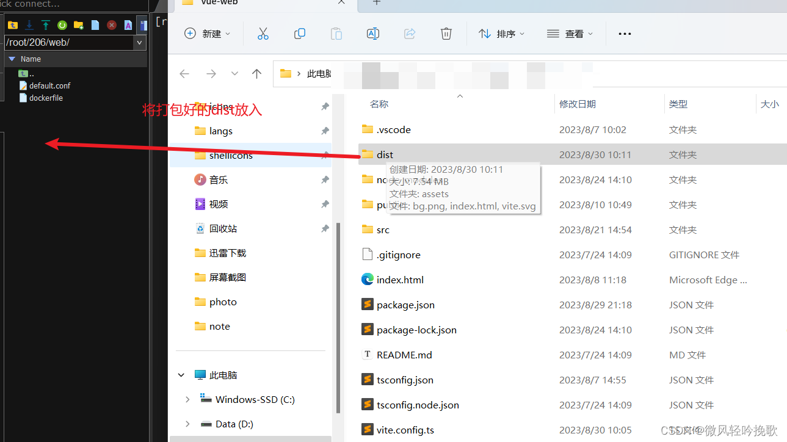Open the three-dots See more menu
The height and width of the screenshot is (442, 787).
pos(625,34)
